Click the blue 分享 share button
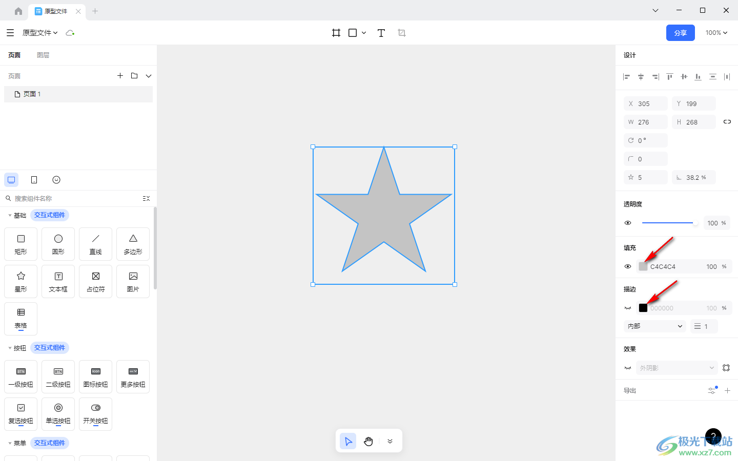 click(x=681, y=33)
